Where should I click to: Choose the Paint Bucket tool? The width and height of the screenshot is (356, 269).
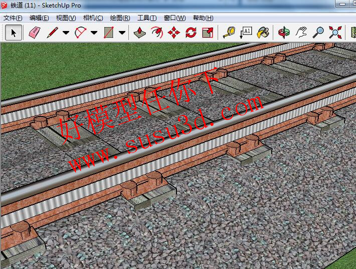(263, 32)
